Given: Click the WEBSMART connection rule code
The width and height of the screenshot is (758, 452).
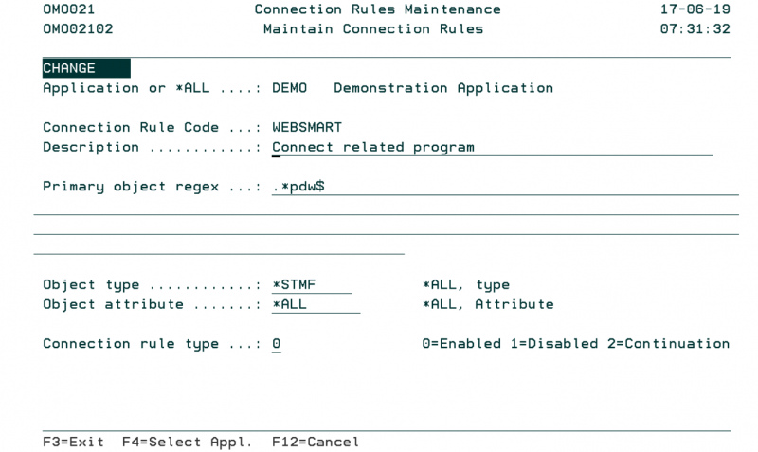Looking at the screenshot, I should (x=306, y=128).
